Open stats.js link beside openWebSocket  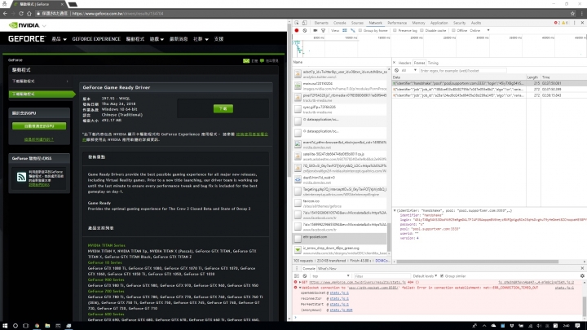pos(339,293)
